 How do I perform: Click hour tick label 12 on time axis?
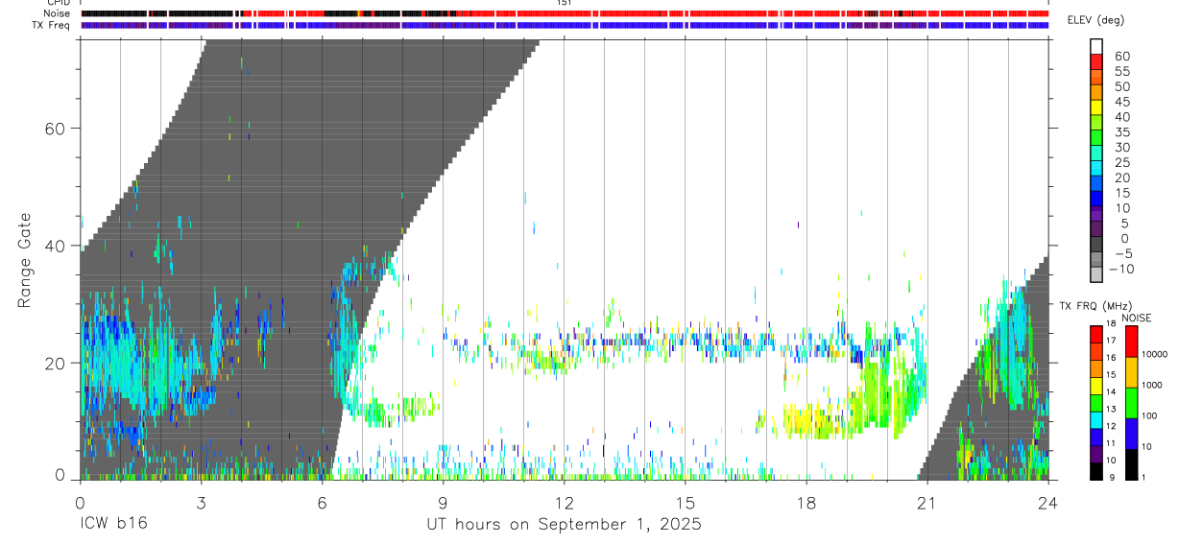tap(564, 502)
